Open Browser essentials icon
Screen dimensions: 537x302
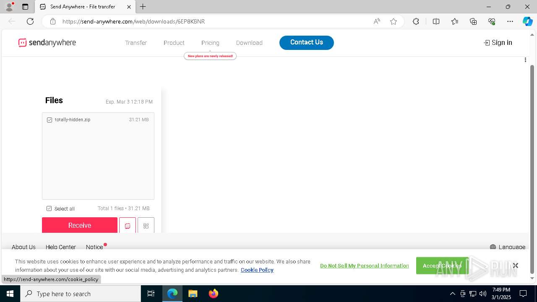(492, 21)
